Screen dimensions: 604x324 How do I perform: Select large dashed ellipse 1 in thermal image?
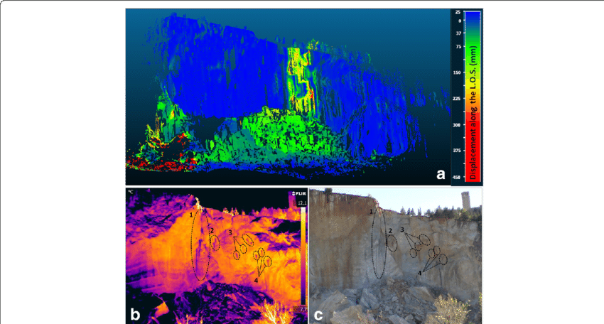pyautogui.click(x=200, y=245)
